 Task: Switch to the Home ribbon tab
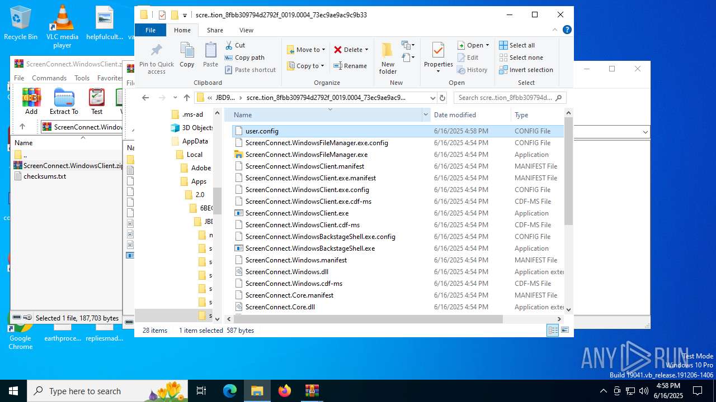click(x=182, y=30)
